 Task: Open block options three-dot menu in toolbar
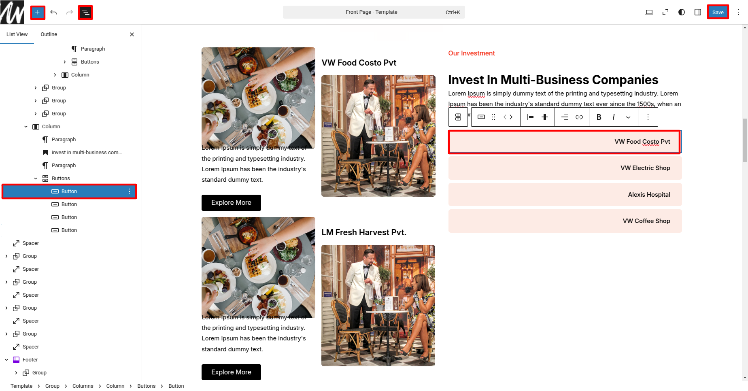tap(648, 117)
